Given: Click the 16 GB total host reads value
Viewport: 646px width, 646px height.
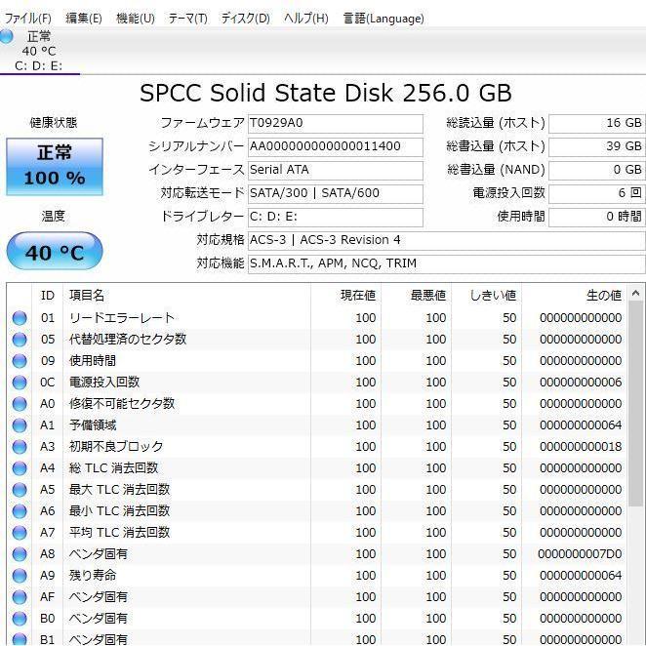Looking at the screenshot, I should click(x=597, y=124).
